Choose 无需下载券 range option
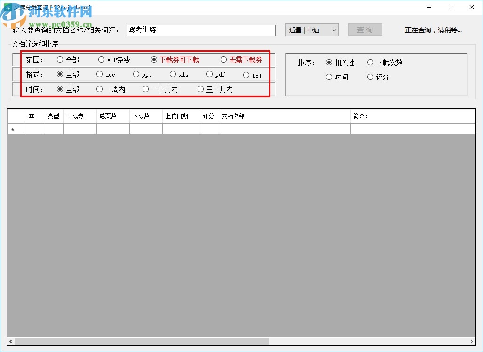The width and height of the screenshot is (483, 352). coord(241,60)
